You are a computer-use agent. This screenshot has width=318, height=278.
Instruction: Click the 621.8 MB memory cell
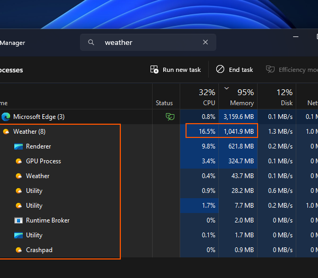(x=238, y=146)
